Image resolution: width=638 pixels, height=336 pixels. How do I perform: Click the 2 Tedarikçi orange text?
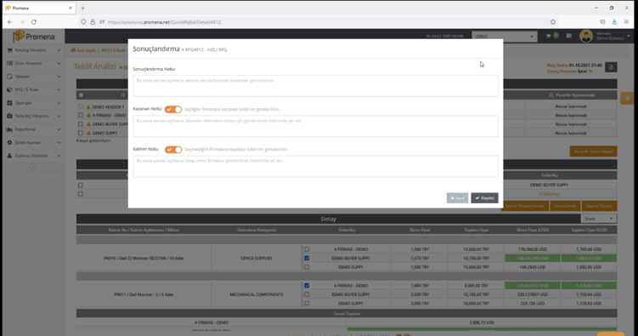(549, 194)
